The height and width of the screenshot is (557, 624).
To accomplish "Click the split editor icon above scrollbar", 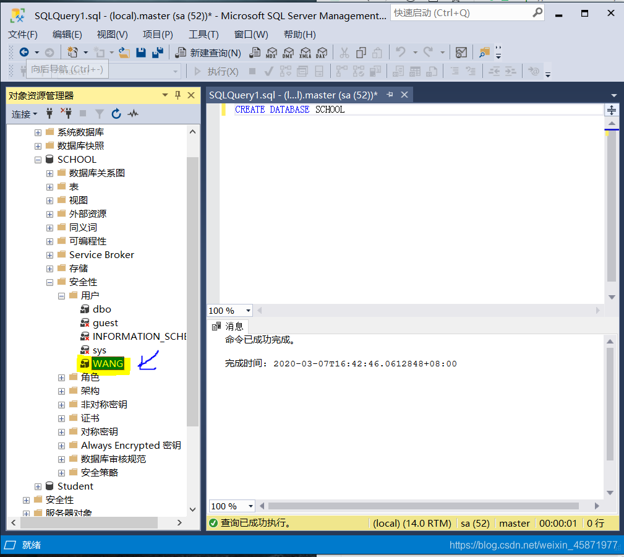I will (x=612, y=110).
